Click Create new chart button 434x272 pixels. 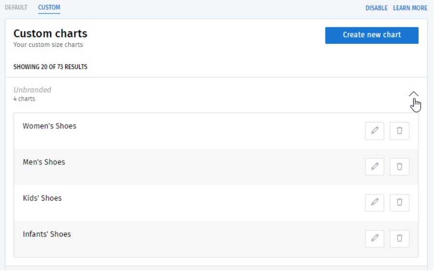pos(372,35)
